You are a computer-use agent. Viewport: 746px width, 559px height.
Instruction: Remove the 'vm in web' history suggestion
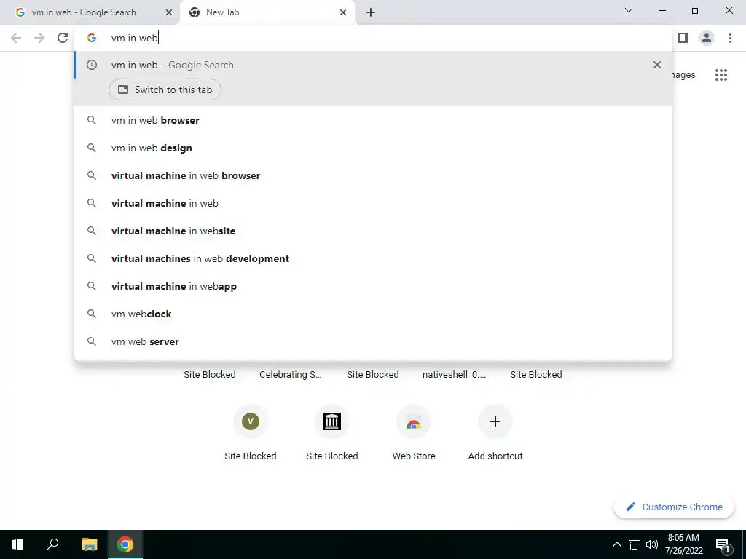coord(657,65)
